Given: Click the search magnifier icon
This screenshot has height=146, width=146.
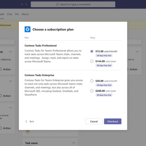Looking at the screenshot, I should pyautogui.click(x=57, y=4).
